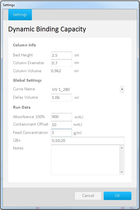Viewport: 140px width, 210px height.
Task: Click the Bed Height input field
Action: coord(62,55)
